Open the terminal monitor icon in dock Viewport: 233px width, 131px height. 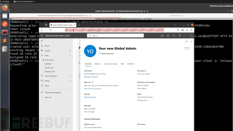pos(5,32)
